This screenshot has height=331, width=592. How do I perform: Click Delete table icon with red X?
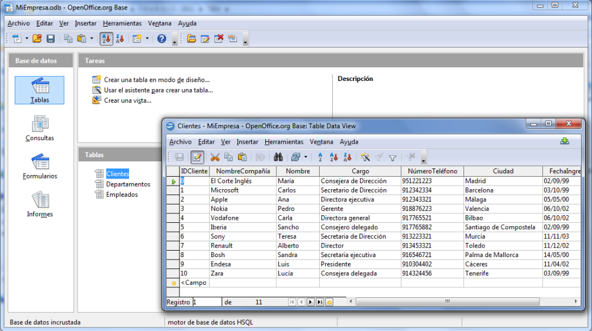219,38
